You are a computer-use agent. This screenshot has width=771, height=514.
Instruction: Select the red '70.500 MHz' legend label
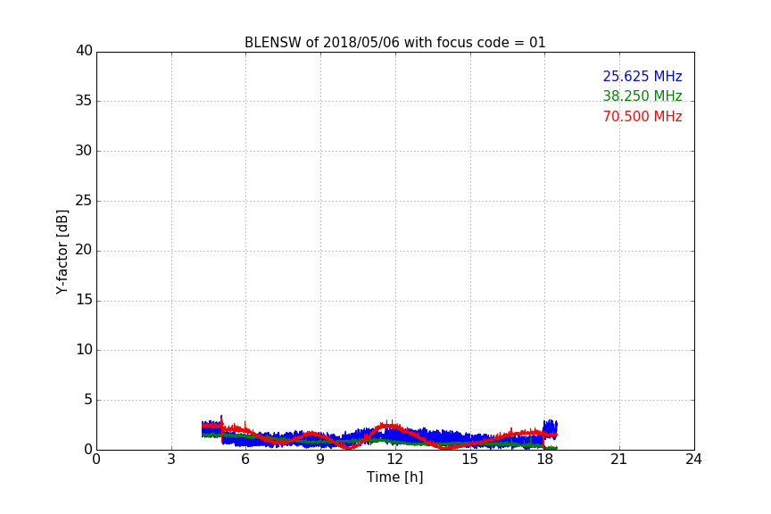click(x=642, y=117)
